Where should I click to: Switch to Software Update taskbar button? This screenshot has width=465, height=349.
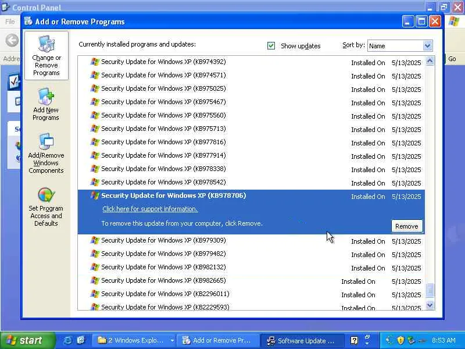point(302,340)
